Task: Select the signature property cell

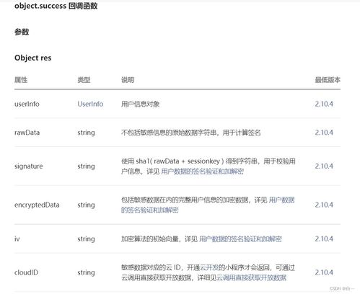Action: pos(29,166)
